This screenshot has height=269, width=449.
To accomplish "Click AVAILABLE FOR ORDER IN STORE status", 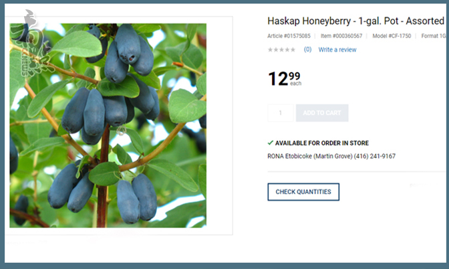I will pos(322,143).
